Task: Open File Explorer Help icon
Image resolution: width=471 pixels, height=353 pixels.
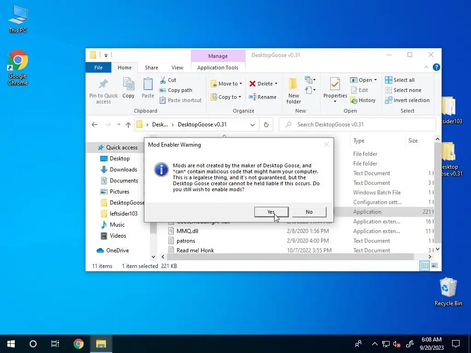Action: 437,67
